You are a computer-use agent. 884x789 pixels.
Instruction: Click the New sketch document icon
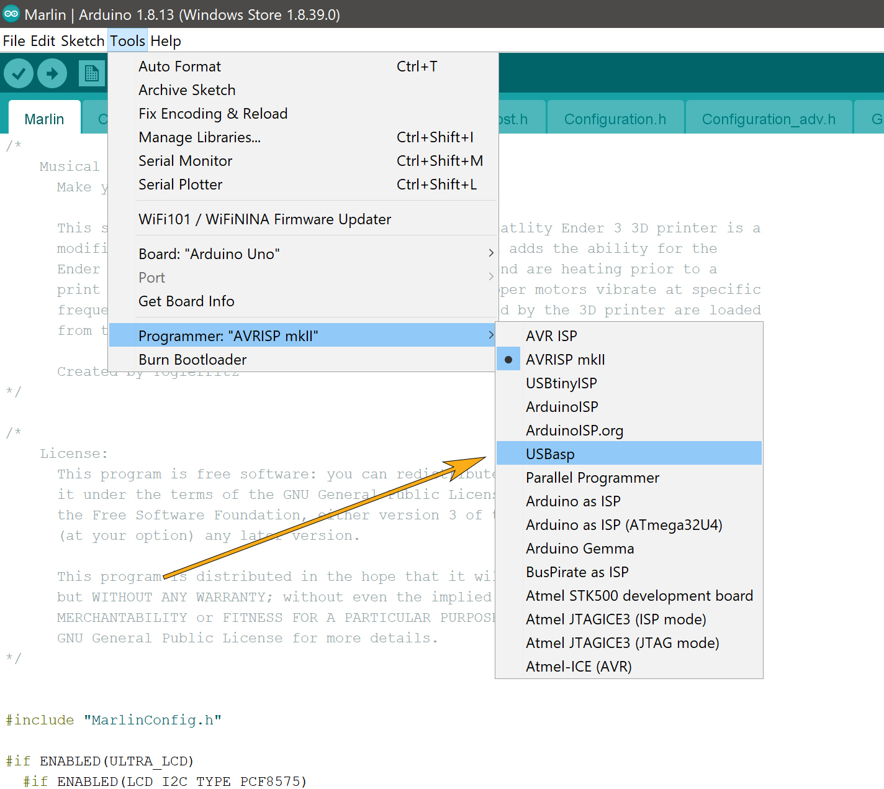point(92,73)
